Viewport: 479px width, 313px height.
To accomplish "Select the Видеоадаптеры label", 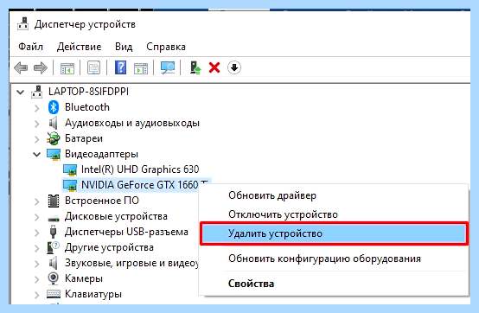I will point(101,154).
